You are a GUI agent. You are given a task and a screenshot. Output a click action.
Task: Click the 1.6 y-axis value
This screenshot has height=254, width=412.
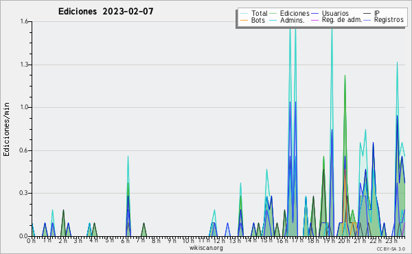coord(25,21)
